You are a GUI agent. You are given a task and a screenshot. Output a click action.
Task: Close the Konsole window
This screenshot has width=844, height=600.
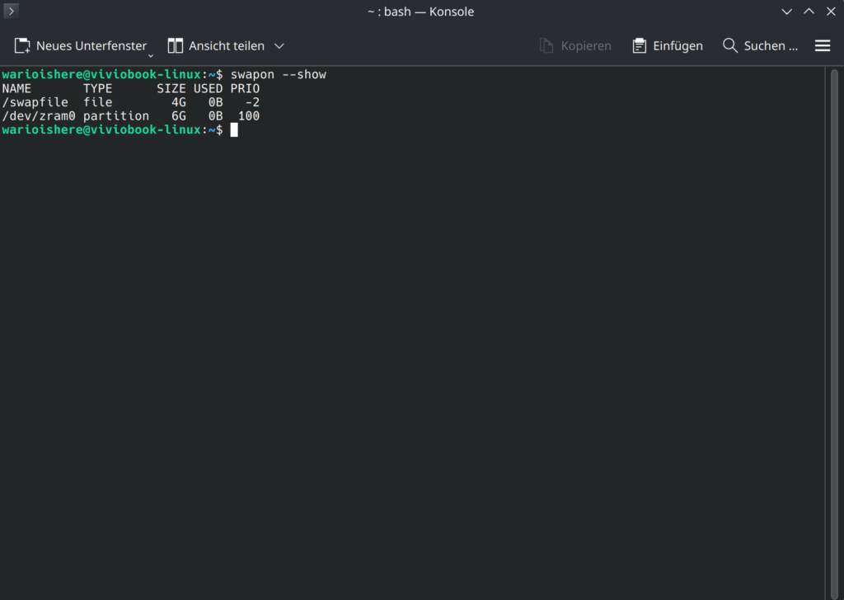pos(830,12)
